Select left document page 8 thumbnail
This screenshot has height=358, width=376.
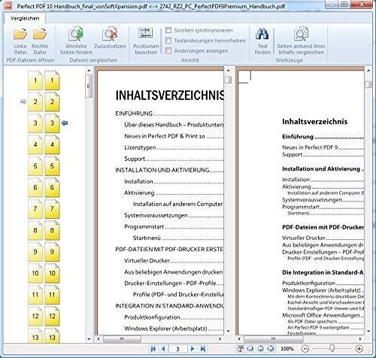click(35, 230)
